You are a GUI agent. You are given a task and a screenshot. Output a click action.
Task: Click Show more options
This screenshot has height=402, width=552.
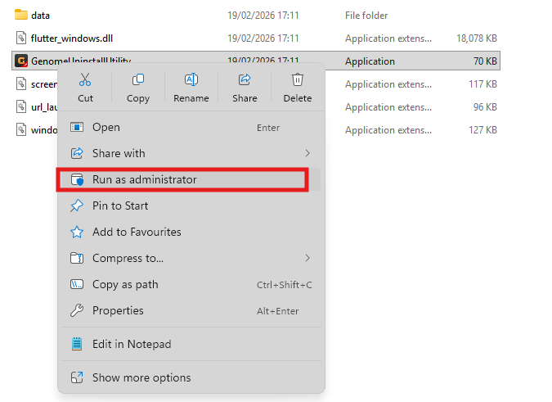tap(141, 377)
